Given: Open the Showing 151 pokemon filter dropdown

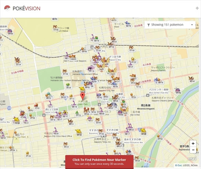Looking at the screenshot, I should [x=170, y=25].
